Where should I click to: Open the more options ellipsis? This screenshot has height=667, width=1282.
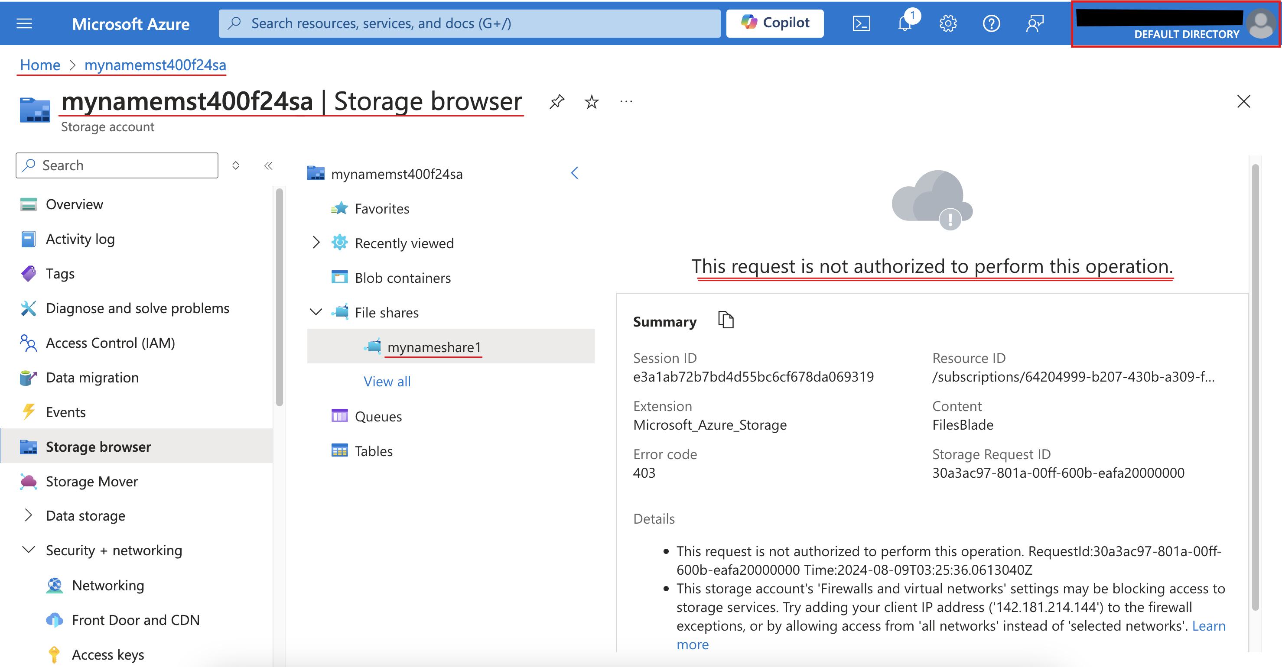626,101
